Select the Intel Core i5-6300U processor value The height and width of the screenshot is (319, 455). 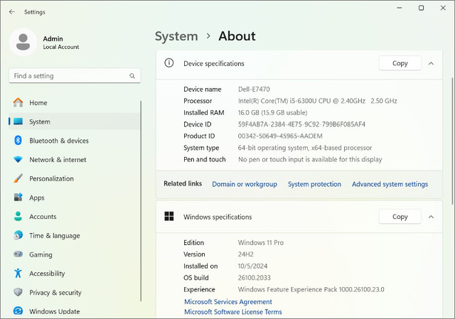(x=318, y=101)
